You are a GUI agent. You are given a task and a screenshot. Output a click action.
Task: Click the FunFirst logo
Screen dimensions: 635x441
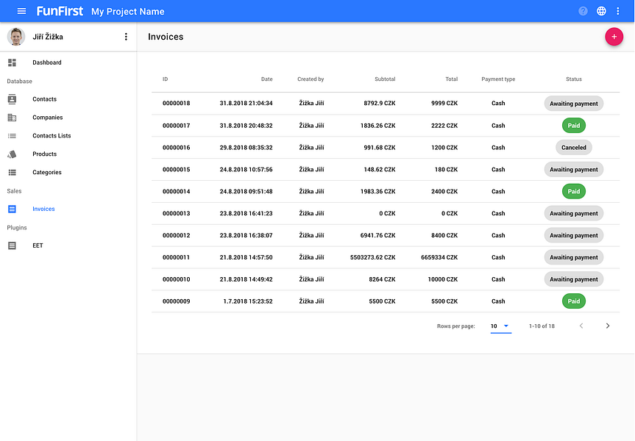pos(60,11)
